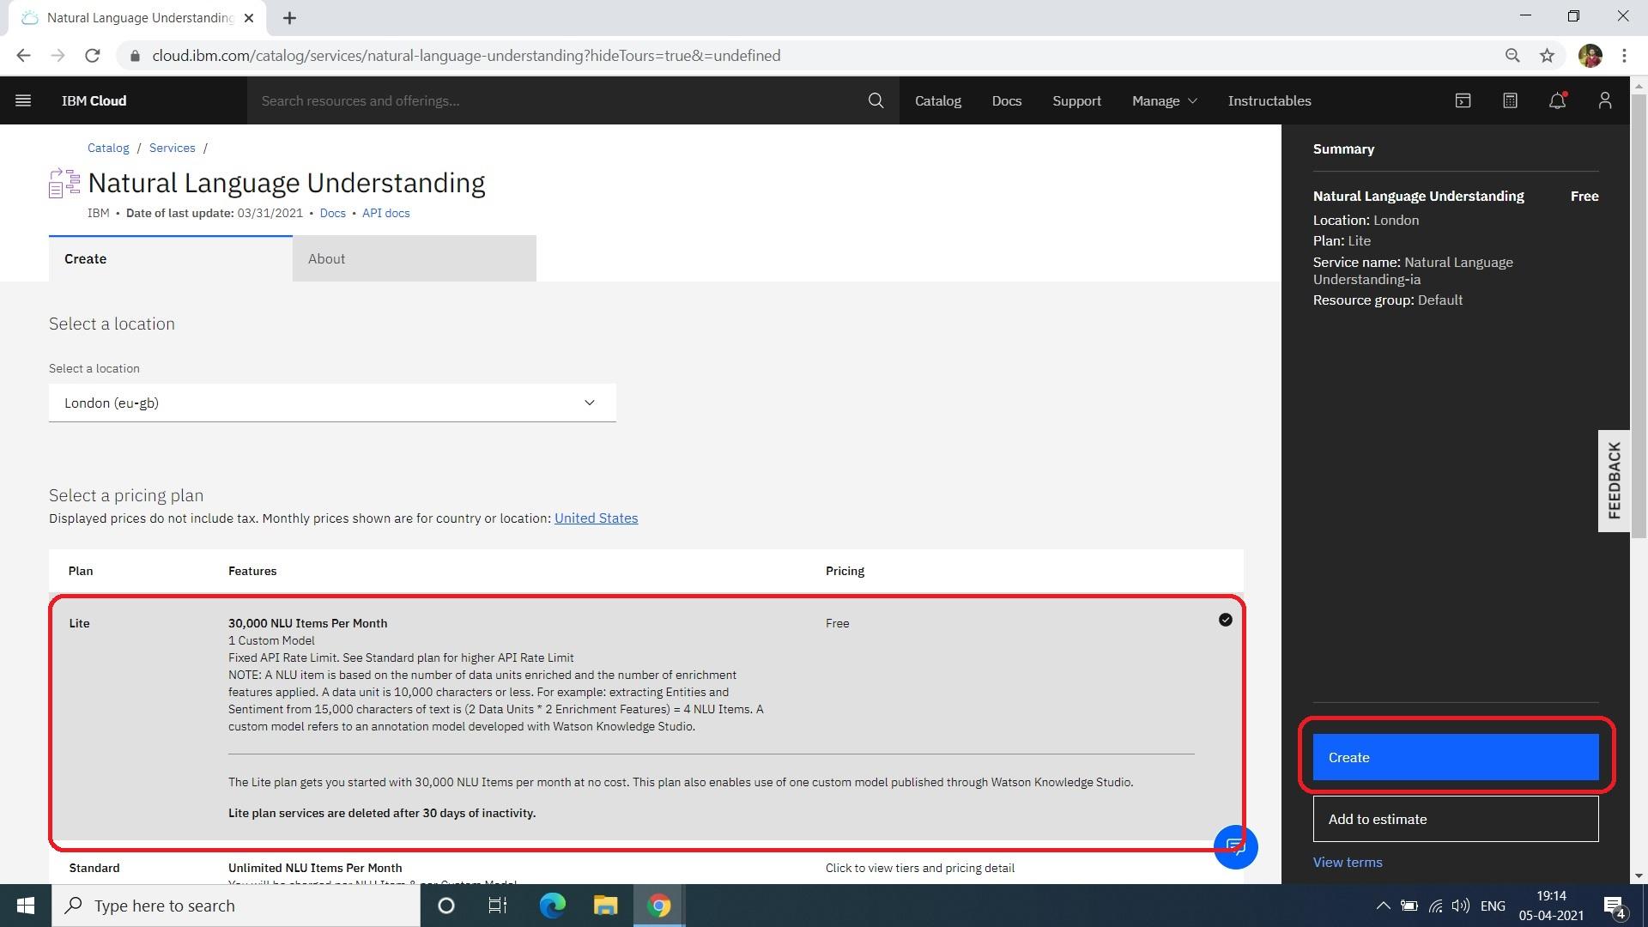Expand the London (eu-gb) location dropdown
Screen dimensions: 1648x927
[332, 403]
